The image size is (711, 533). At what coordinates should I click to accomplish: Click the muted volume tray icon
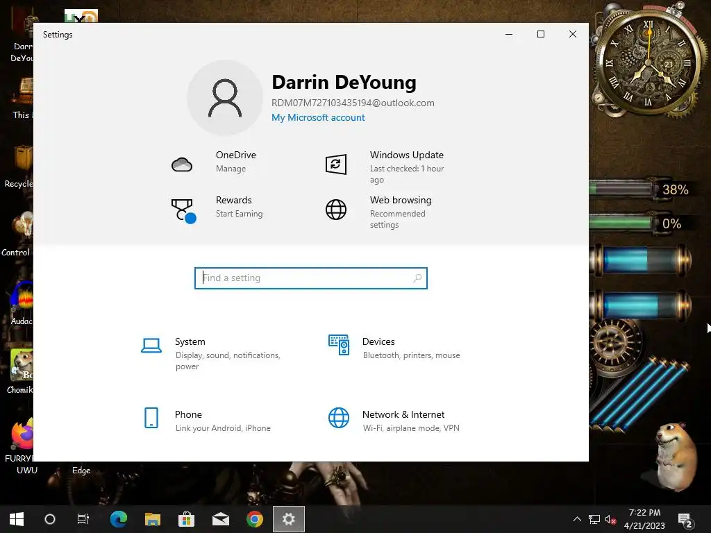(x=610, y=519)
